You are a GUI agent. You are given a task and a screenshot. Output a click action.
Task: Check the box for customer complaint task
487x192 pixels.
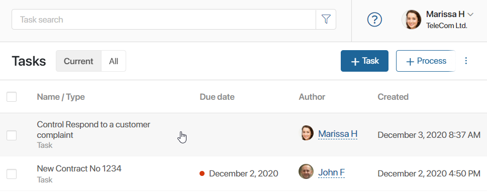pyautogui.click(x=12, y=135)
